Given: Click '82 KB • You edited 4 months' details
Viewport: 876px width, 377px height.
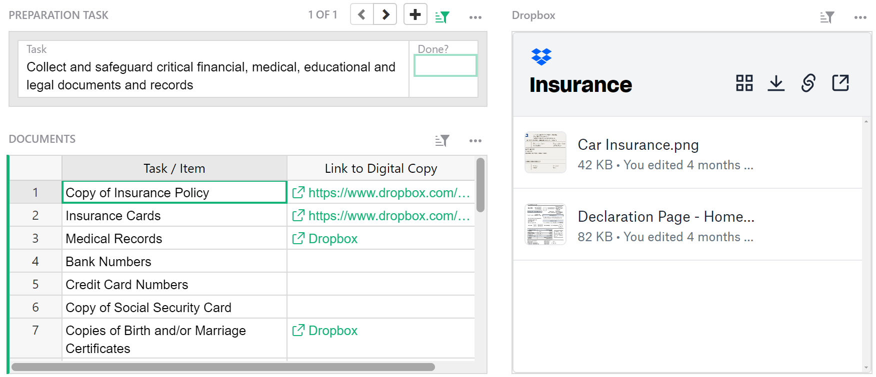Looking at the screenshot, I should (665, 237).
